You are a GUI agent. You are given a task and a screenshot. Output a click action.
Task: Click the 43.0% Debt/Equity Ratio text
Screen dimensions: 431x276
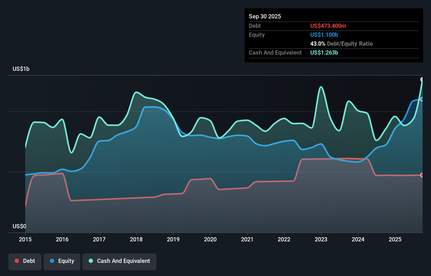tap(341, 44)
